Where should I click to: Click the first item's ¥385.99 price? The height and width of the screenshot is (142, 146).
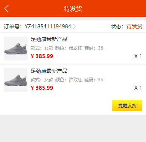tap(42, 56)
